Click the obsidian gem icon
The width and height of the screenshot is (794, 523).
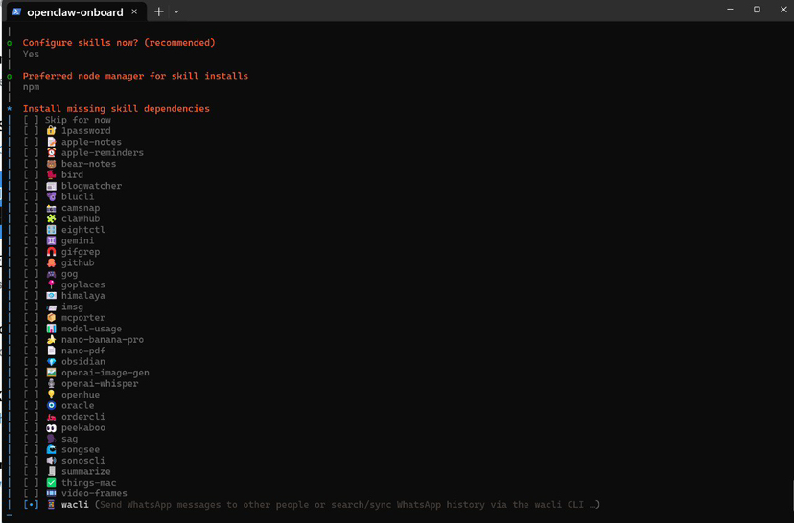tap(51, 362)
